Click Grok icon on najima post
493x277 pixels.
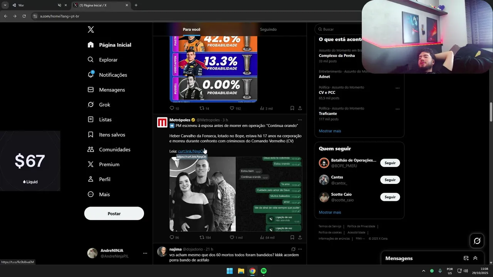click(293, 249)
